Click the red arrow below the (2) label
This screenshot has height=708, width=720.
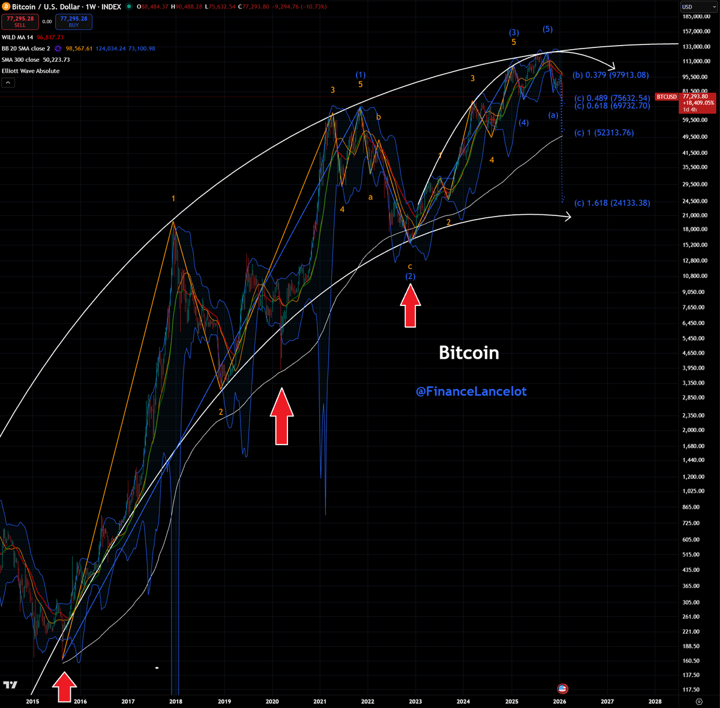410,305
